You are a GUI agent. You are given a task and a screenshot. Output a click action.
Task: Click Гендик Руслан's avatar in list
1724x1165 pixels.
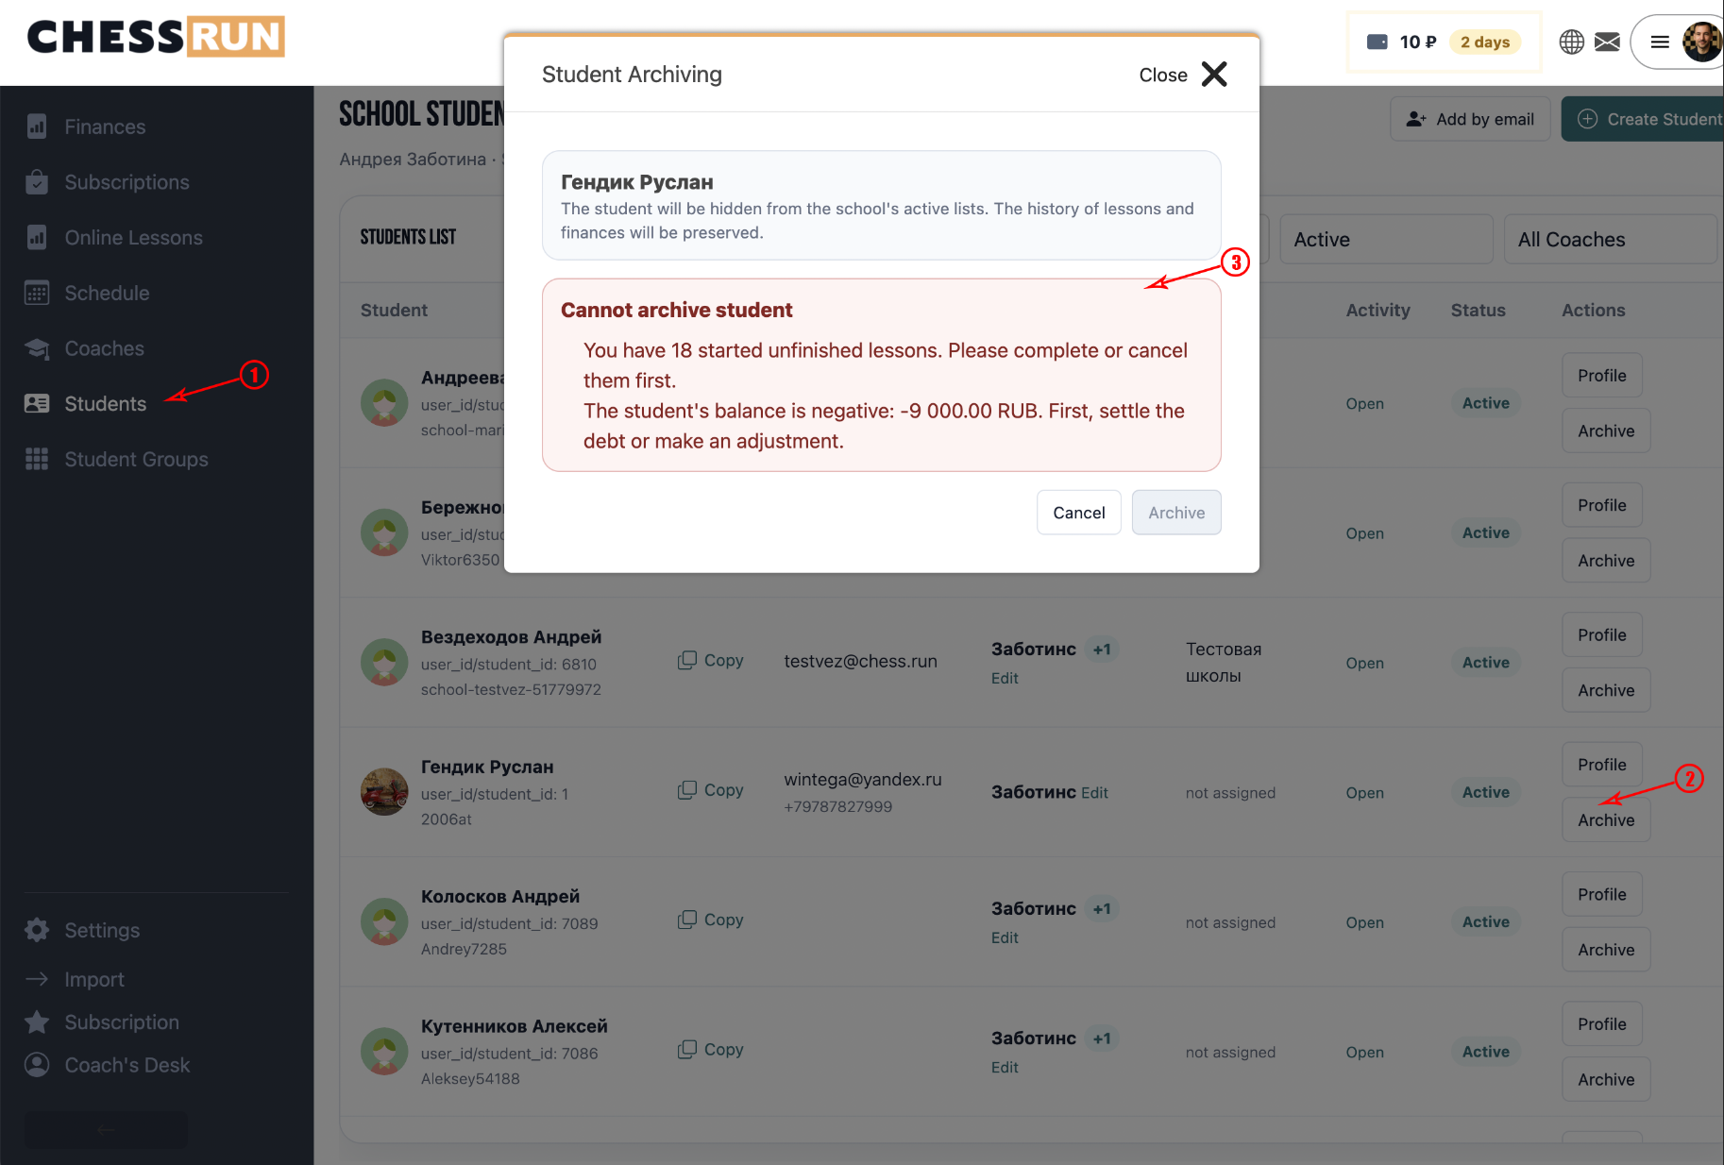[x=384, y=792]
